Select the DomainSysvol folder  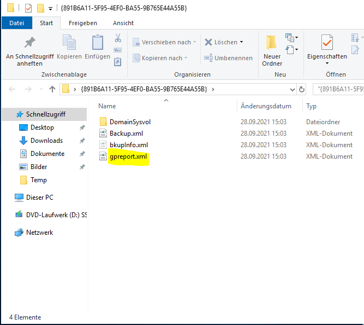pyautogui.click(x=130, y=122)
